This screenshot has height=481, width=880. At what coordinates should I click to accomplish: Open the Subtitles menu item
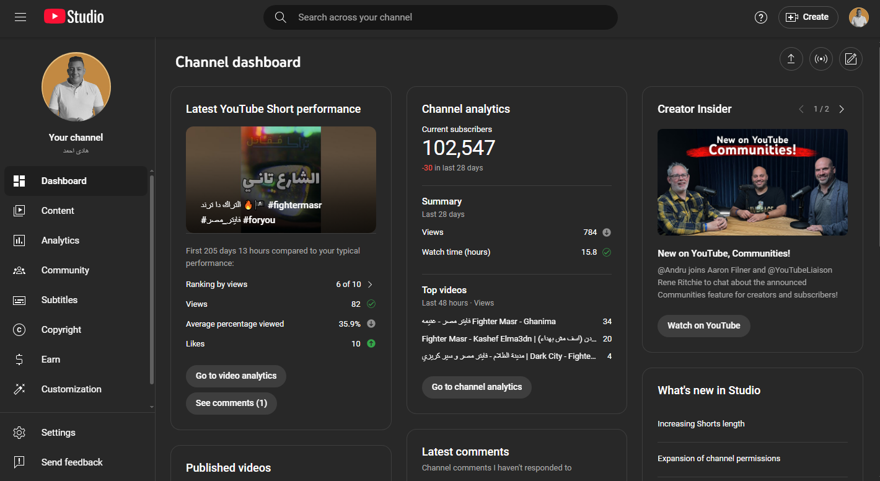pyautogui.click(x=76, y=300)
